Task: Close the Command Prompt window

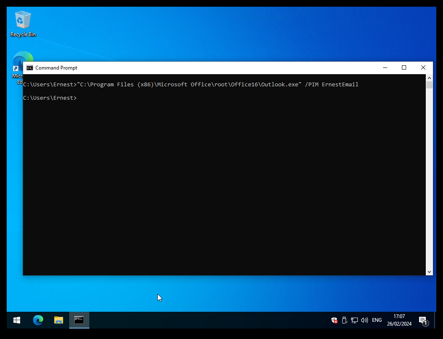Action: (423, 68)
